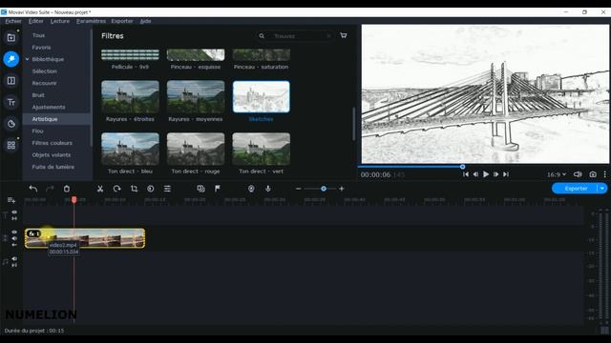
Task: Step forward one frame in preview
Action: [495, 174]
